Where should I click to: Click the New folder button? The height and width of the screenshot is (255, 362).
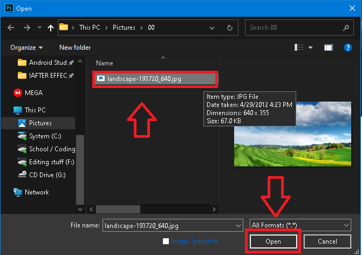pos(75,48)
